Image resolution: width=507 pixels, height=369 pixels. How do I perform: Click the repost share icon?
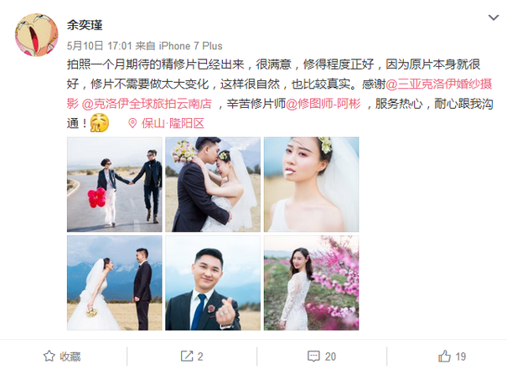pos(187,356)
